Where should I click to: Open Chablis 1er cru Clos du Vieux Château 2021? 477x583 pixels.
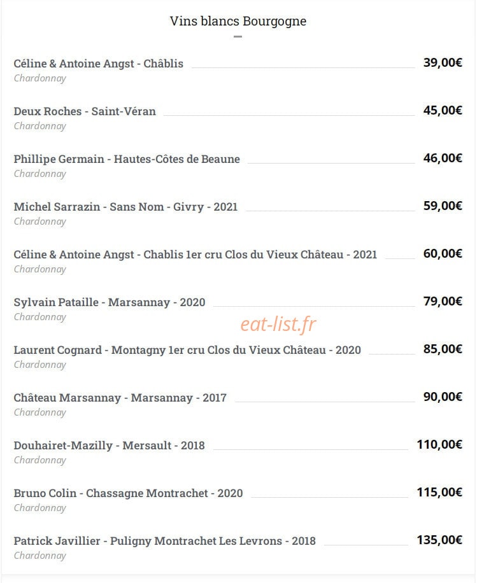[x=196, y=255]
